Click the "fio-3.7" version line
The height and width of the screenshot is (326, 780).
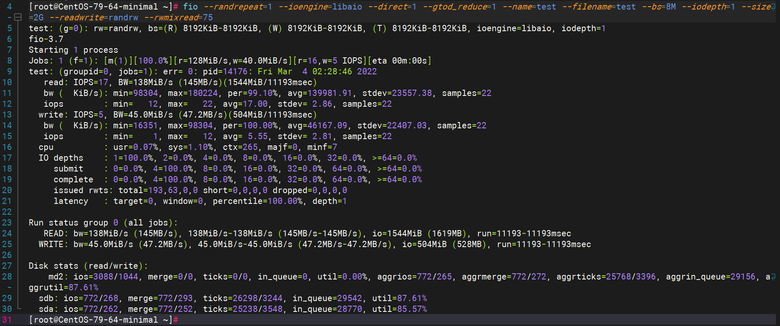pyautogui.click(x=46, y=39)
